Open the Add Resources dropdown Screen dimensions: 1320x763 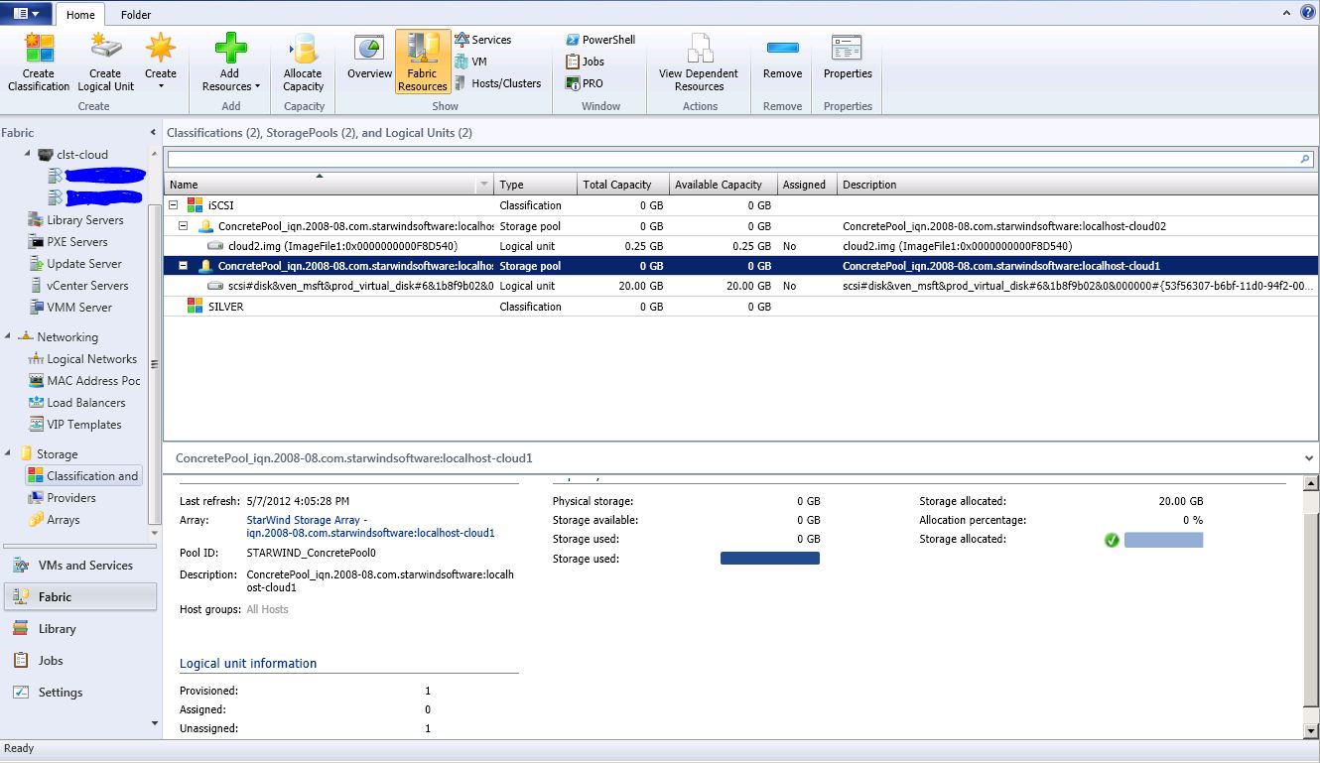click(x=230, y=63)
